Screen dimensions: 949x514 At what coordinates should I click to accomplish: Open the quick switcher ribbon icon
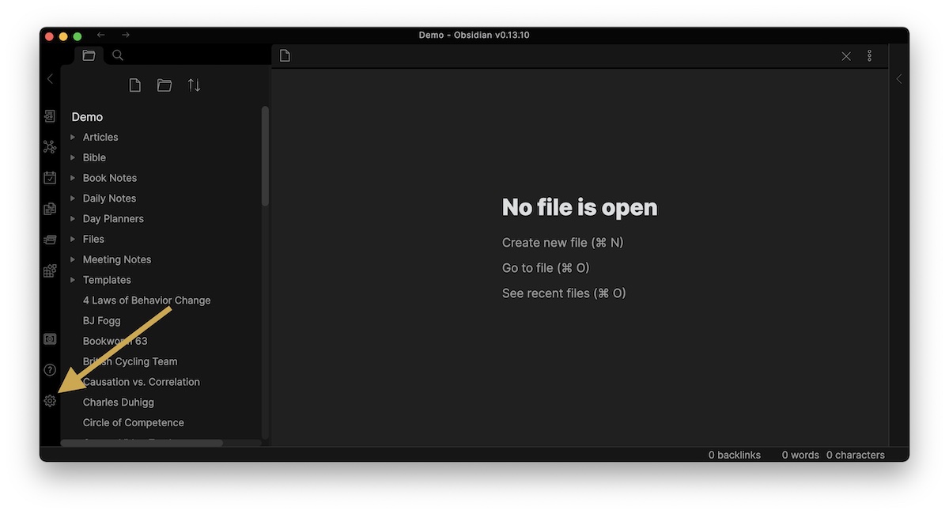[50, 116]
